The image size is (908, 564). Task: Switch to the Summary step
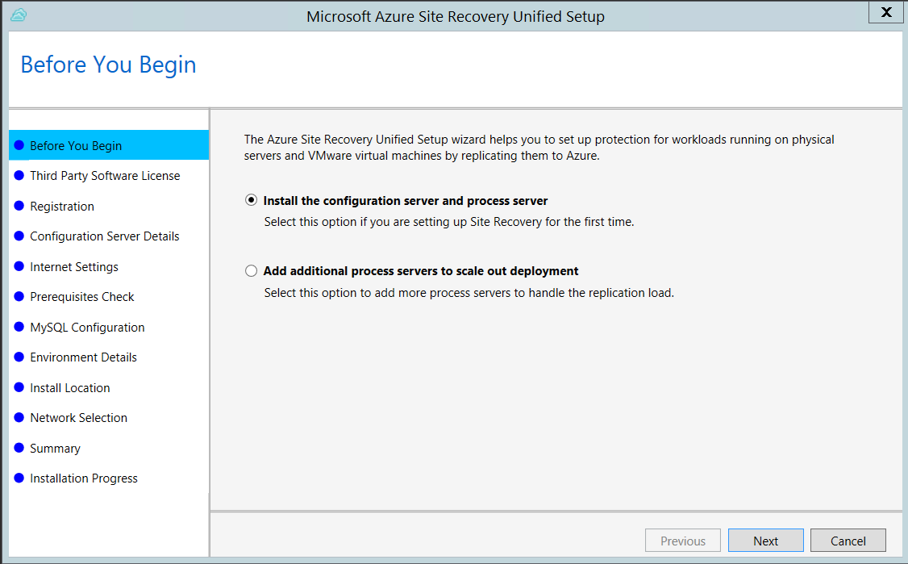click(55, 448)
